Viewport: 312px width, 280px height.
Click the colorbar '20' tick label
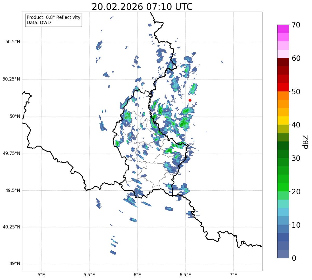296,192
